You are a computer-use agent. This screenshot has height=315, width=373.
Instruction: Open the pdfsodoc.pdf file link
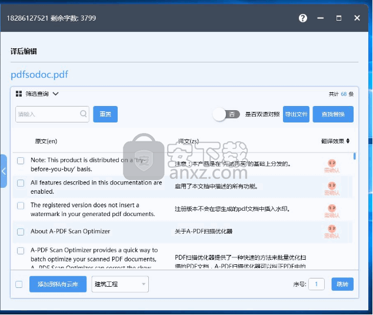click(39, 75)
